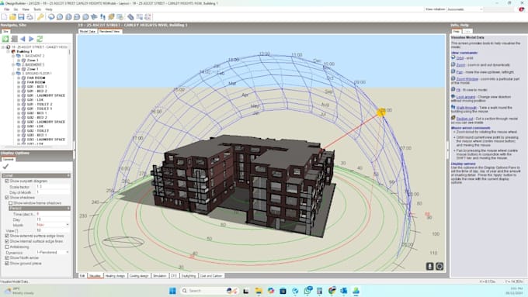Open the File menu
The height and width of the screenshot is (297, 528).
pos(6,9)
